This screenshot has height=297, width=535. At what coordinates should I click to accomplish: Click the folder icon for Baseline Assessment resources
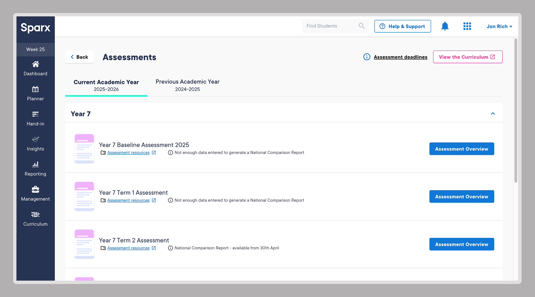click(103, 153)
